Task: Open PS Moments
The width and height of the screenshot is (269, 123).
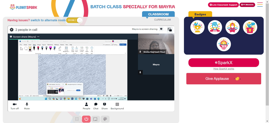Action: coord(247,5)
